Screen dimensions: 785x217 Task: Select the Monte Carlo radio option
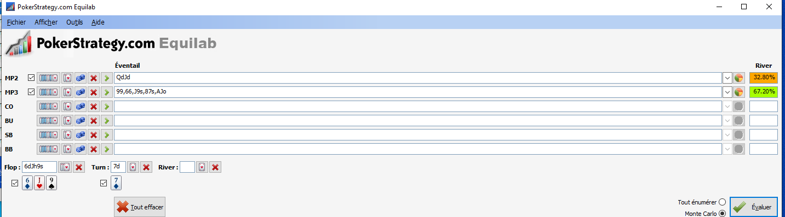click(x=722, y=213)
